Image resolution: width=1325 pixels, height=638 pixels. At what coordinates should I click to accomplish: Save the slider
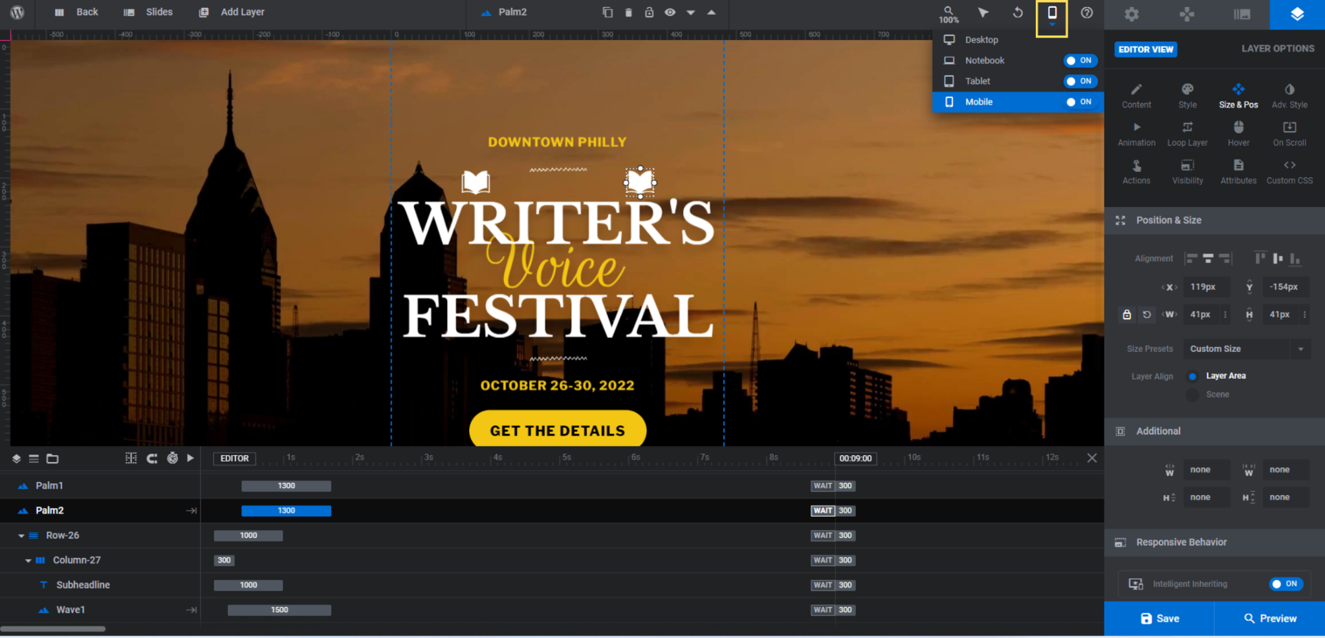pos(1159,619)
